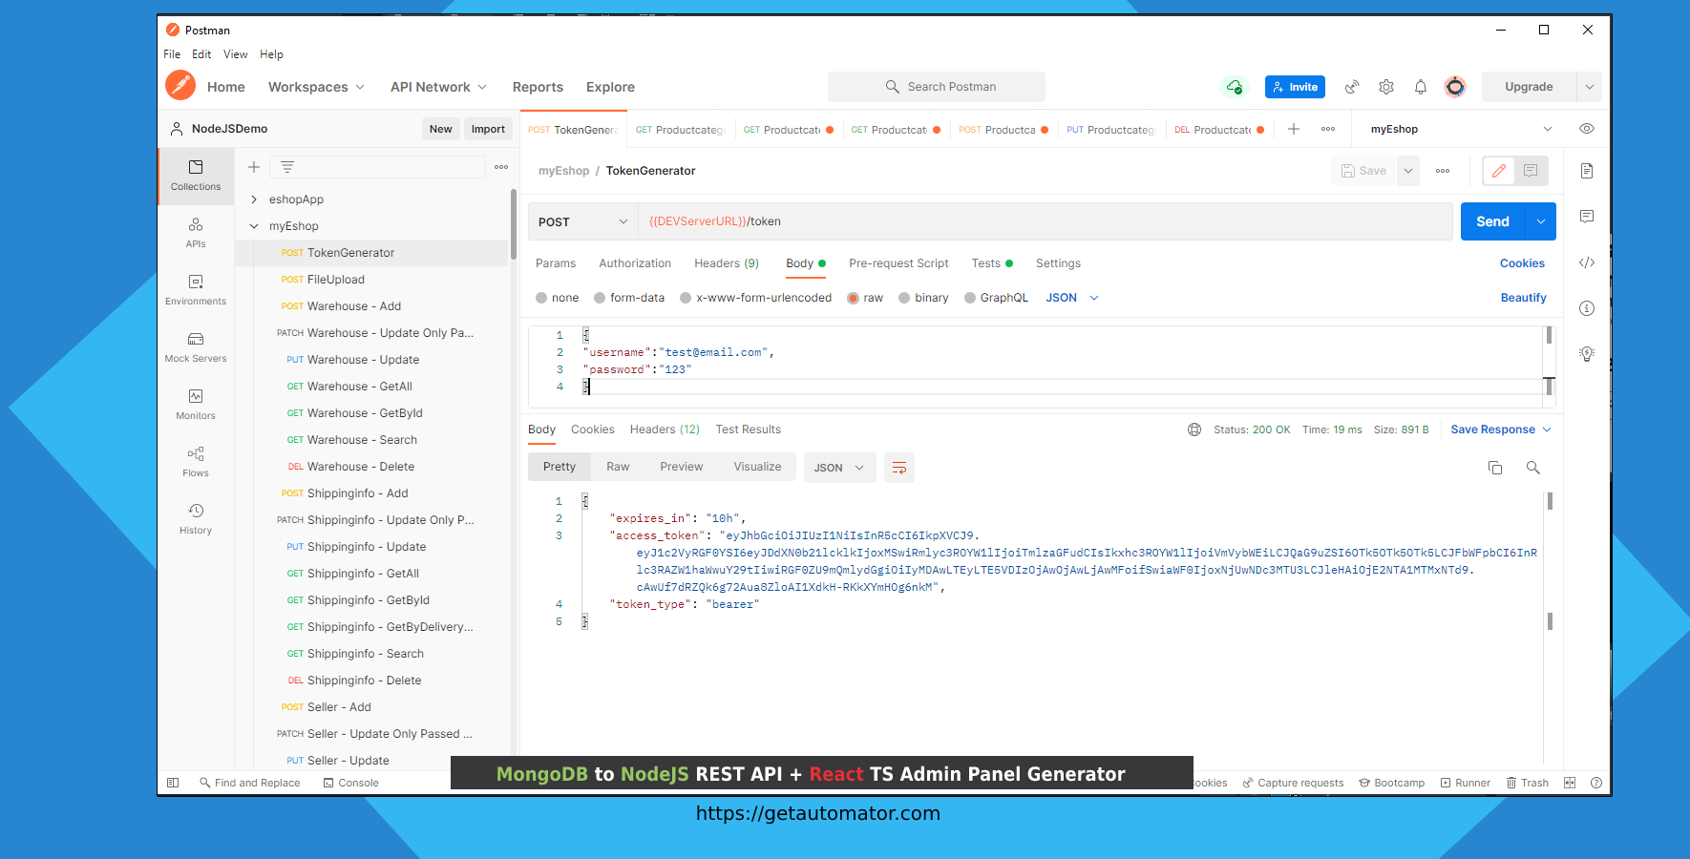Open the Edit menu
This screenshot has height=859, width=1690.
point(201,54)
